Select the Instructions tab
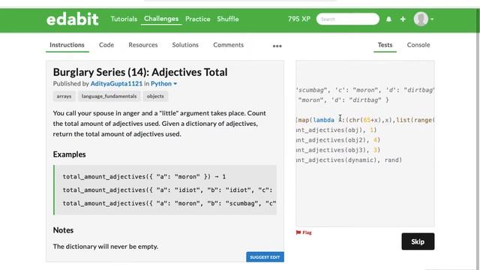Viewport: 480px width, 270px height. click(67, 45)
